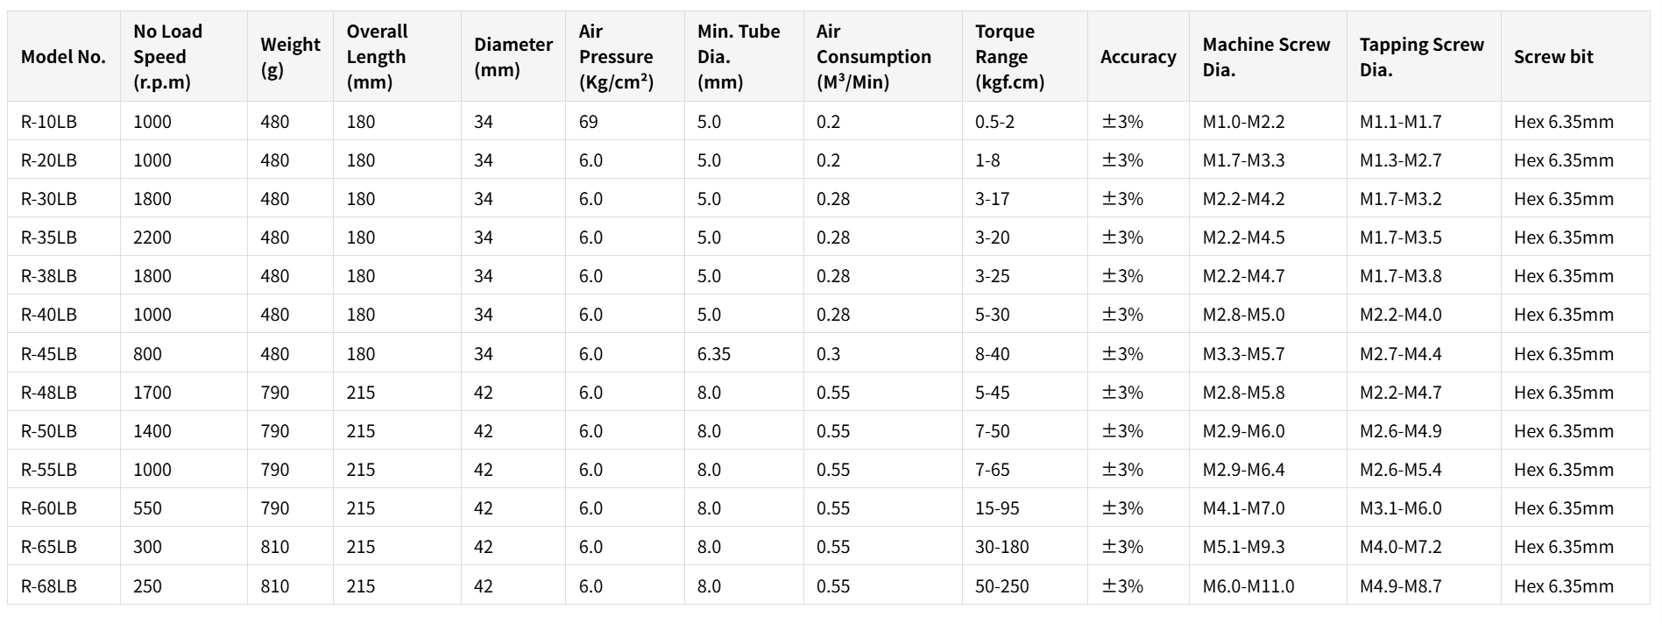The width and height of the screenshot is (1662, 624).
Task: Select the M6.0-M11.0 machine screw cell
Action: [1248, 586]
